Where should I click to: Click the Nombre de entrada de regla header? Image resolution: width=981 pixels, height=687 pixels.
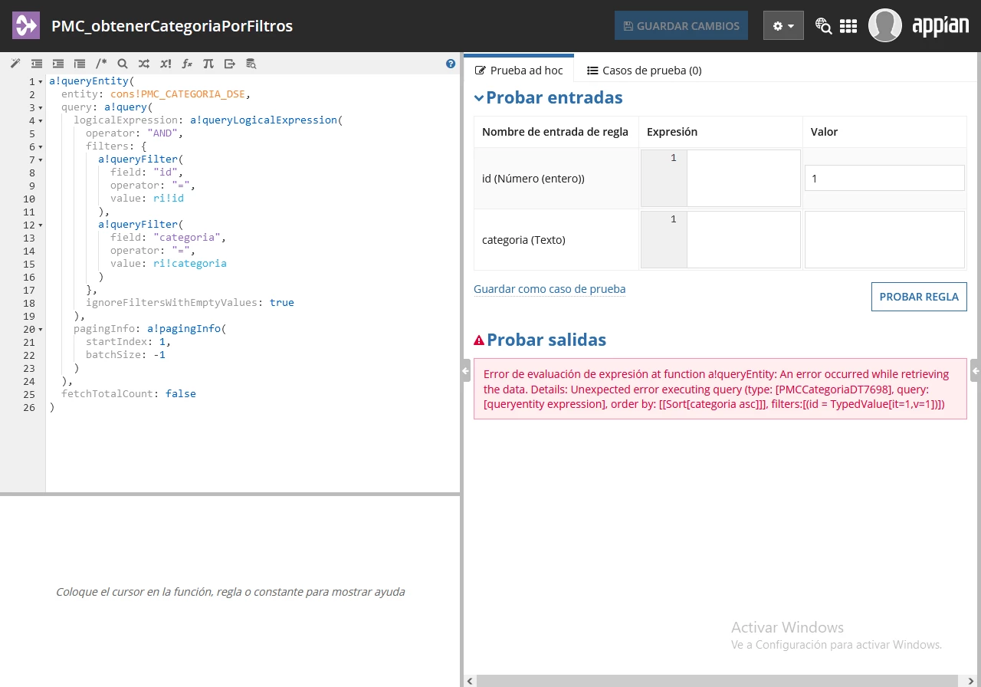555,132
